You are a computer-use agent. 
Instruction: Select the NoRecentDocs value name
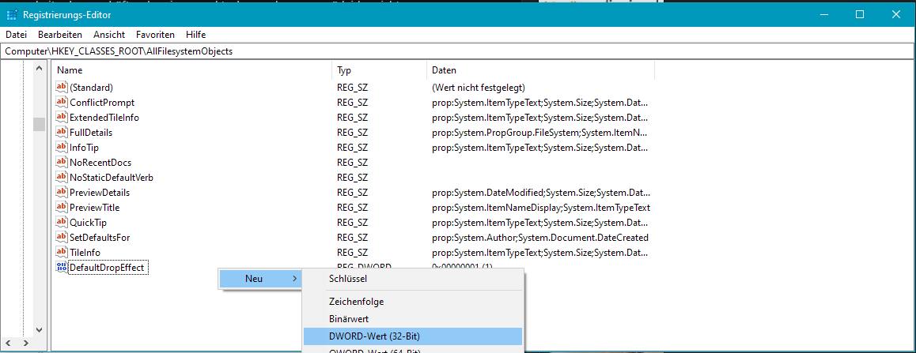coord(100,163)
